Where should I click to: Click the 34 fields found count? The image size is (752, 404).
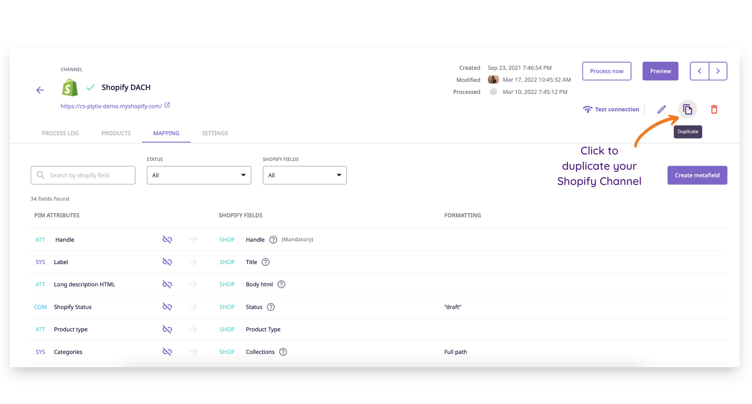pos(50,199)
